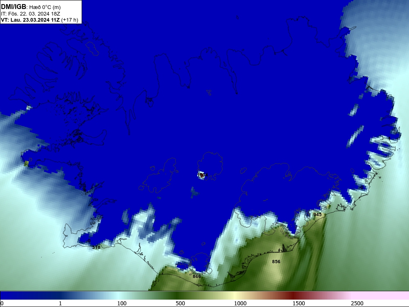Click the 1000 label on the color scale
This screenshot has height=307, width=409.
[240, 303]
